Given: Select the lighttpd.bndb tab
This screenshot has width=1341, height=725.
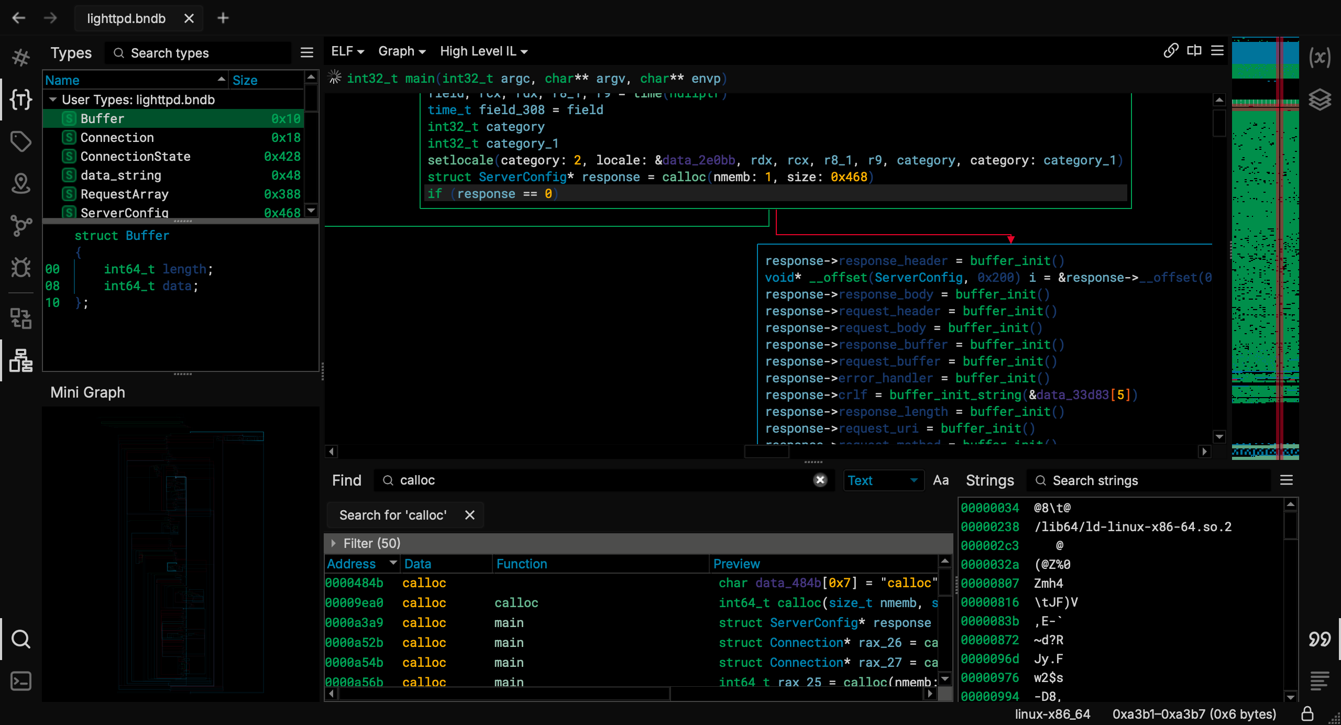Looking at the screenshot, I should [x=126, y=18].
